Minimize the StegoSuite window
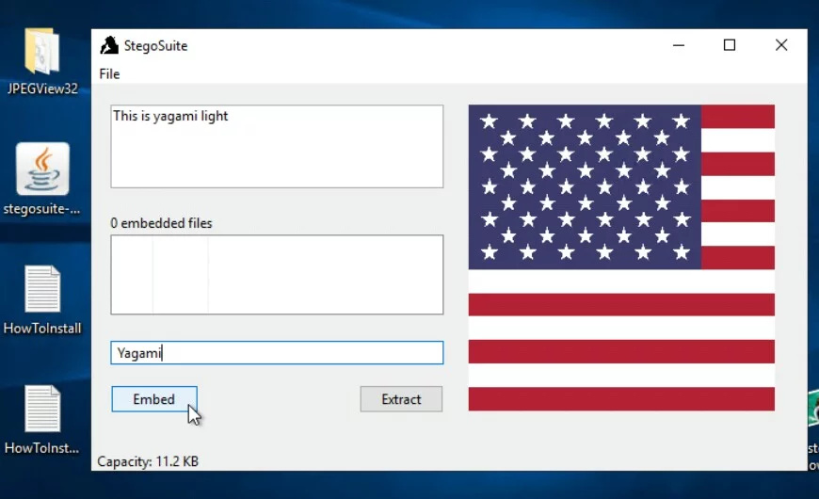Viewport: 819px width, 499px height. click(677, 45)
